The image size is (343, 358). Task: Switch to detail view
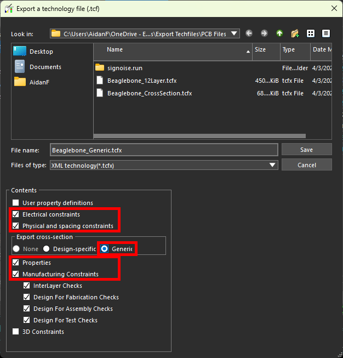[326, 33]
